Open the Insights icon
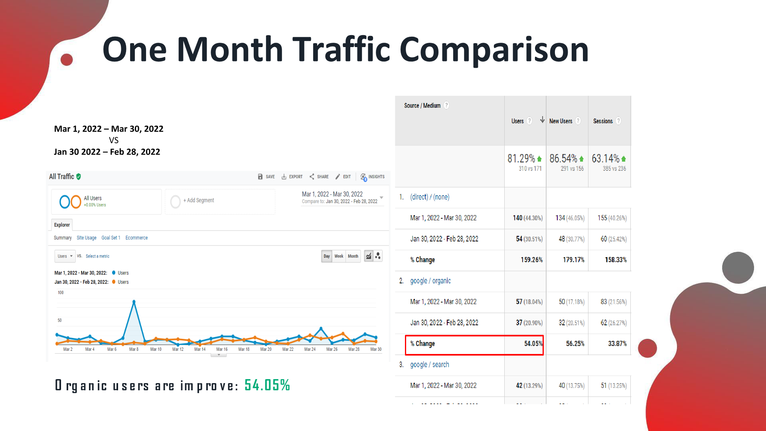Viewport: 766px width, 431px height. coord(363,177)
